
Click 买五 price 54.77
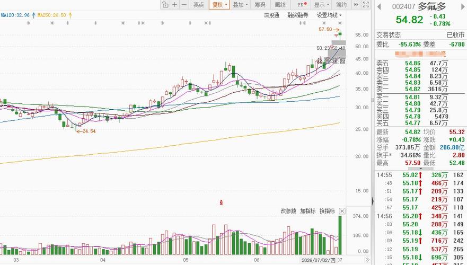412,123
